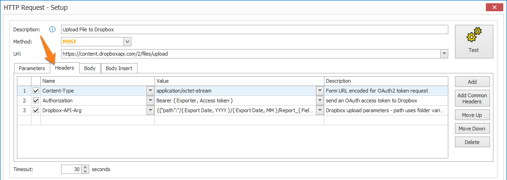
Task: Select row number 2 header
Action: (24, 101)
